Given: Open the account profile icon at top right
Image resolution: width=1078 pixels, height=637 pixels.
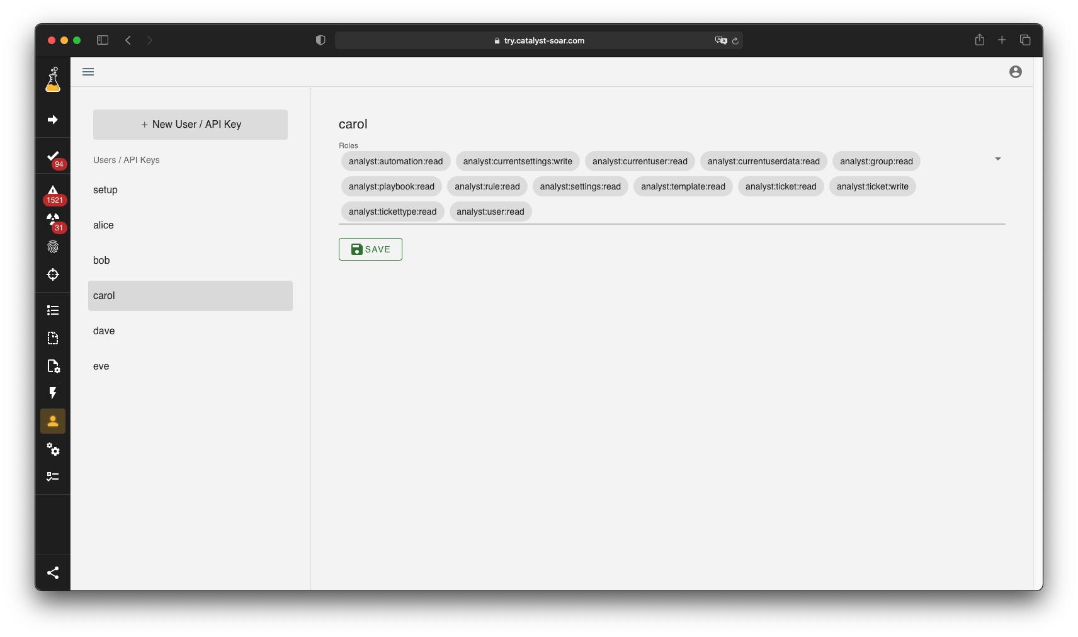Looking at the screenshot, I should (x=1015, y=72).
